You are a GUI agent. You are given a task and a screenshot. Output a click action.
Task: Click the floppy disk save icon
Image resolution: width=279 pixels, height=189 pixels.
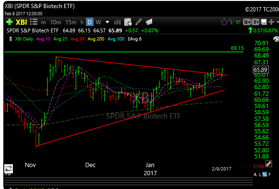263,22
